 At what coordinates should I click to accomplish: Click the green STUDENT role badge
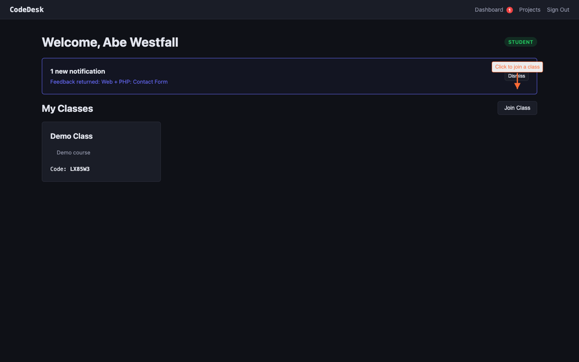521,42
